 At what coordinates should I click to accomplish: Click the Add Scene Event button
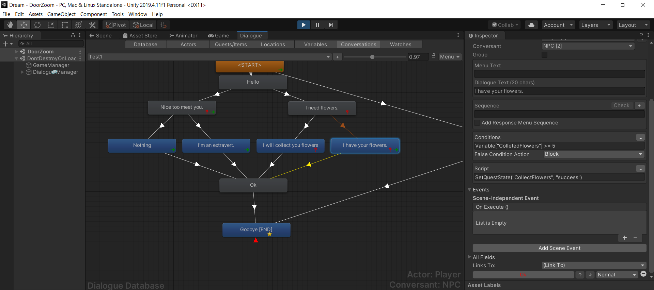point(559,248)
